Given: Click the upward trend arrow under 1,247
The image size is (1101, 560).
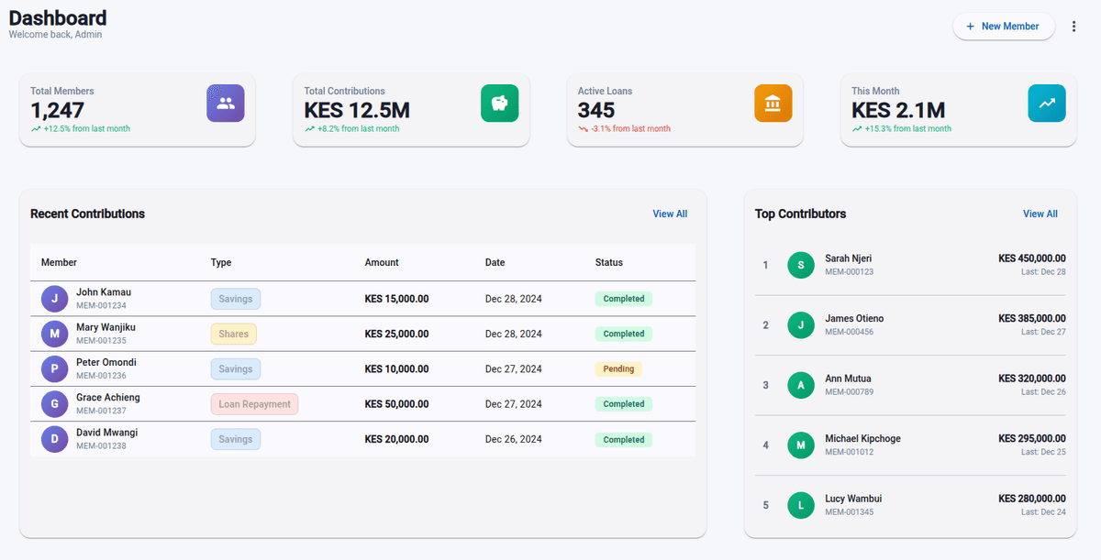Looking at the screenshot, I should [x=36, y=129].
